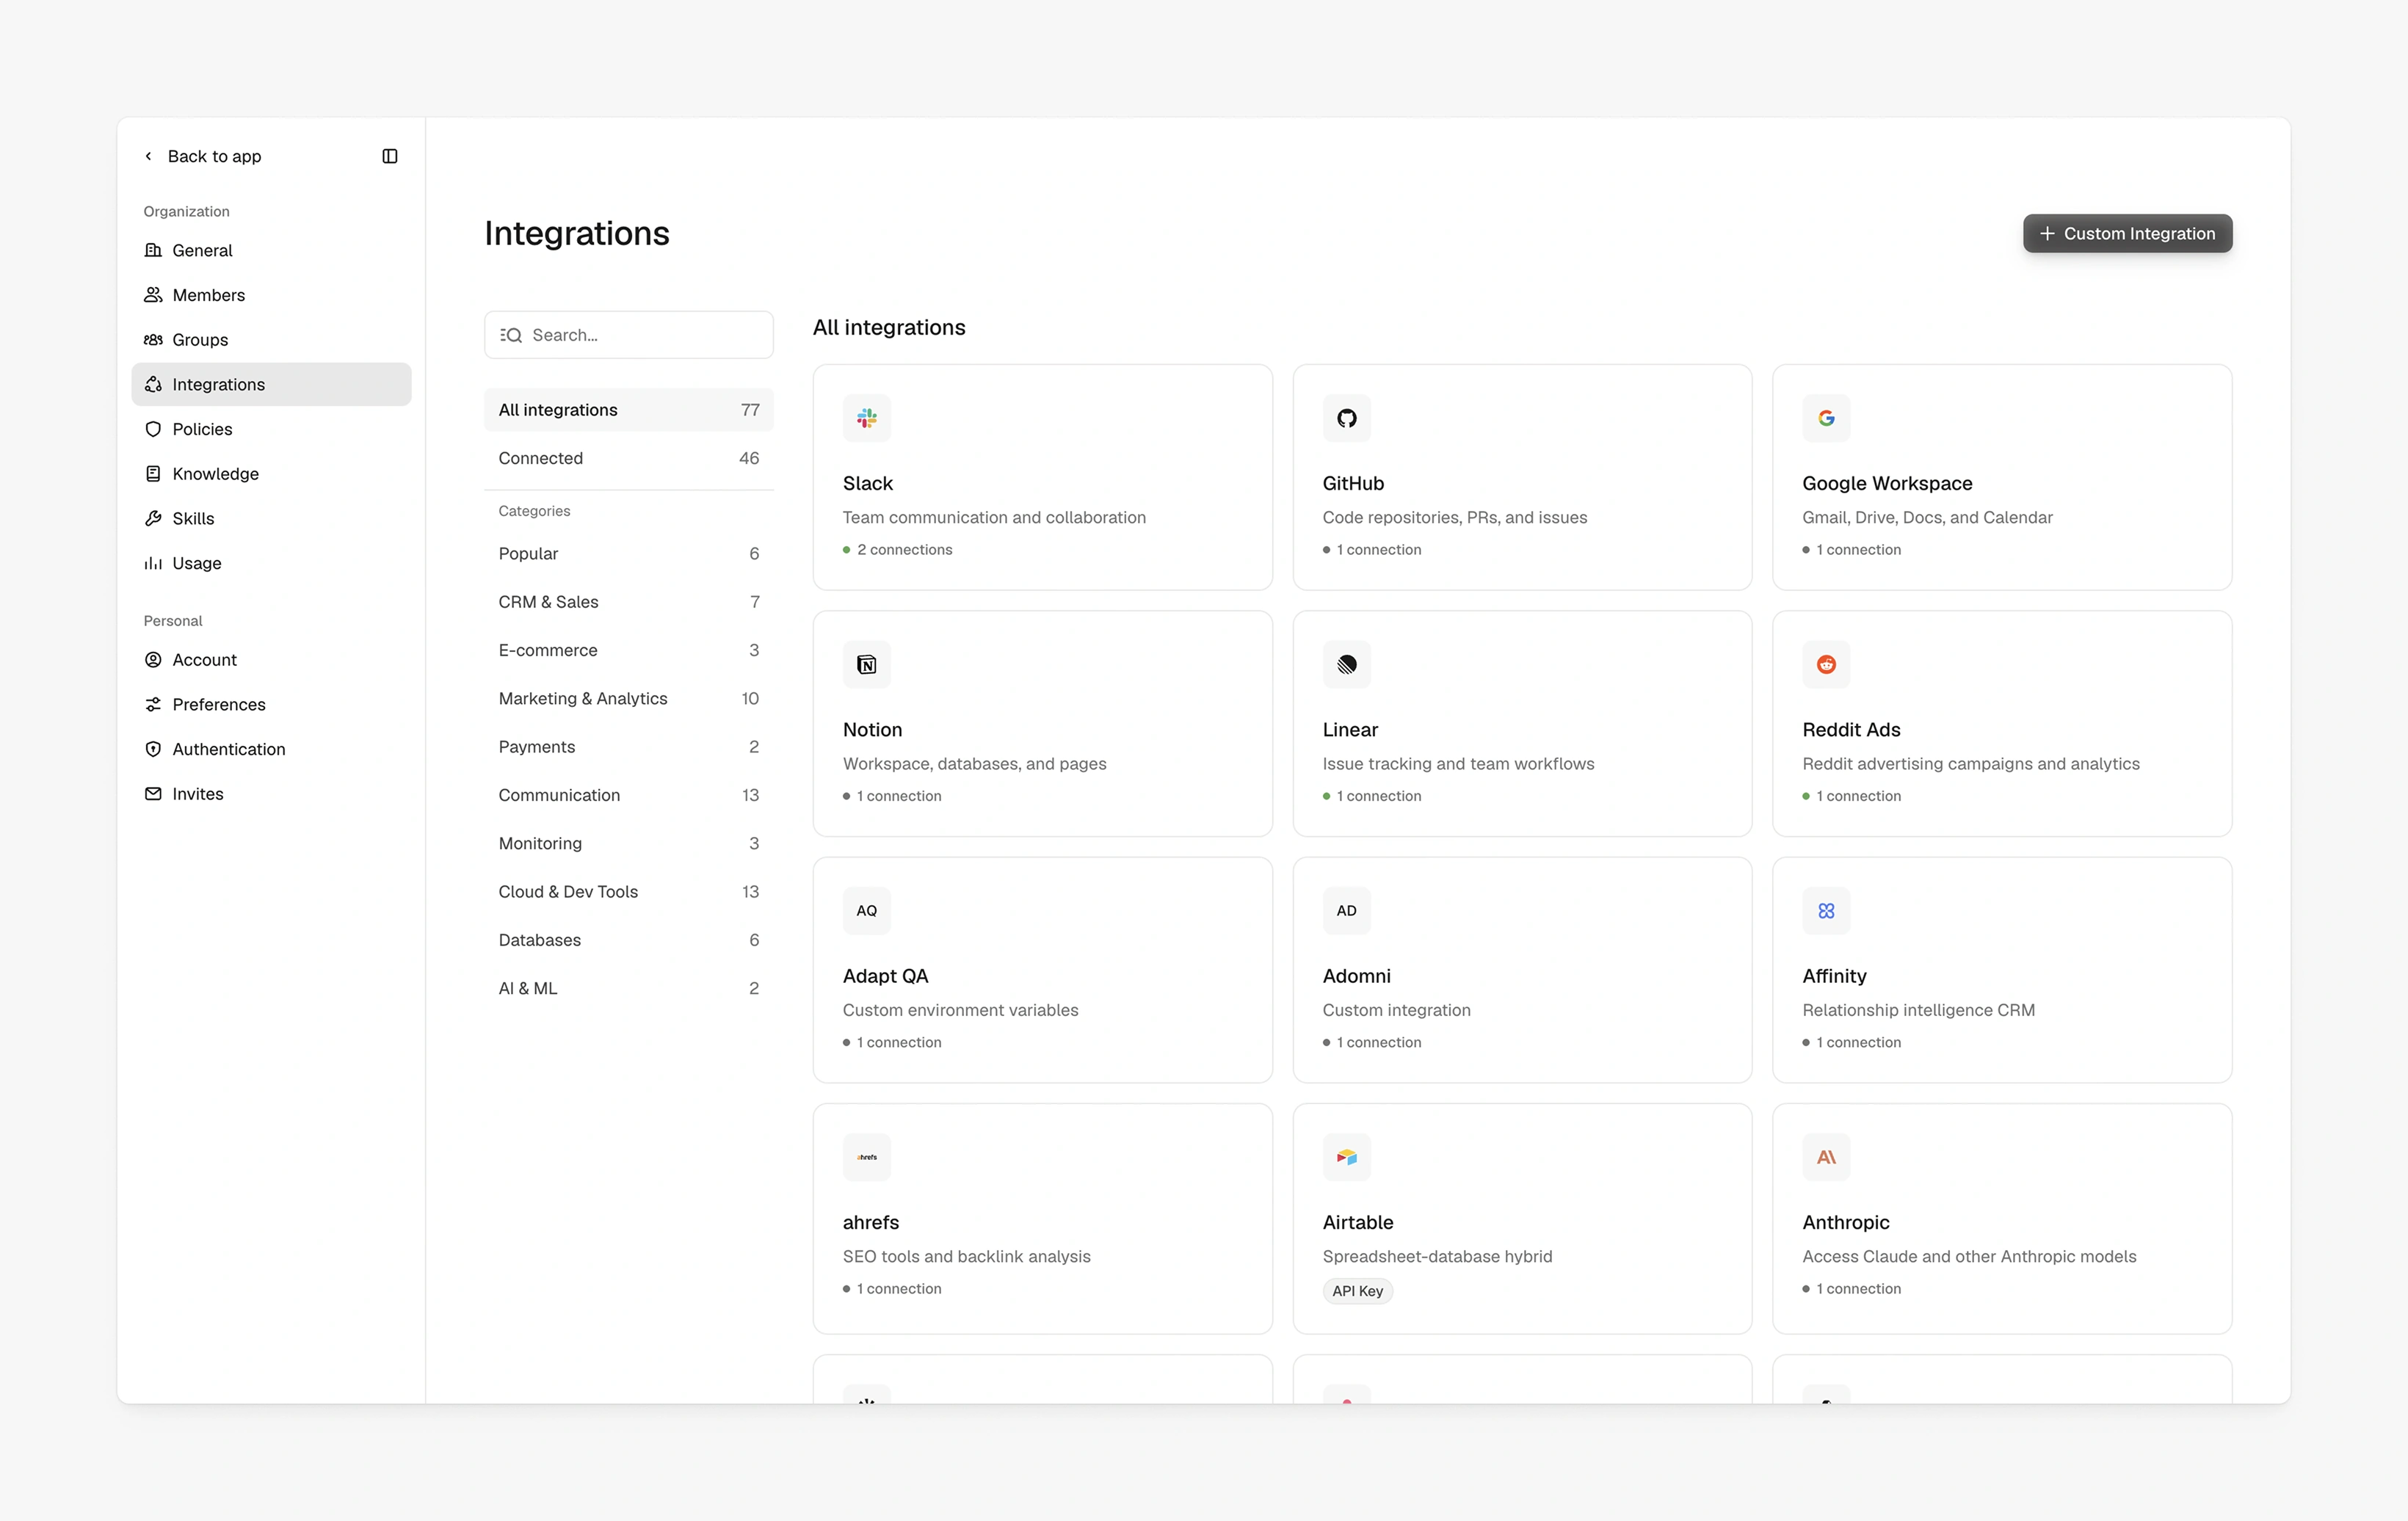
Task: Click the Preferences sliders icon
Action: pyautogui.click(x=153, y=705)
